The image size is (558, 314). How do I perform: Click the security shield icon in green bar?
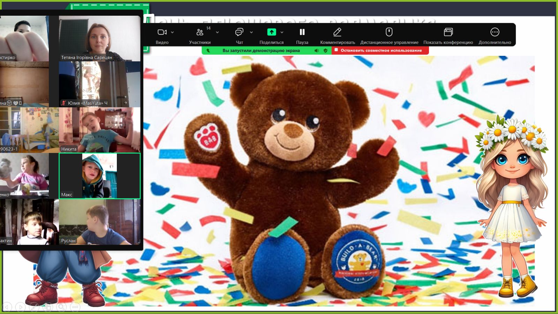pos(325,50)
